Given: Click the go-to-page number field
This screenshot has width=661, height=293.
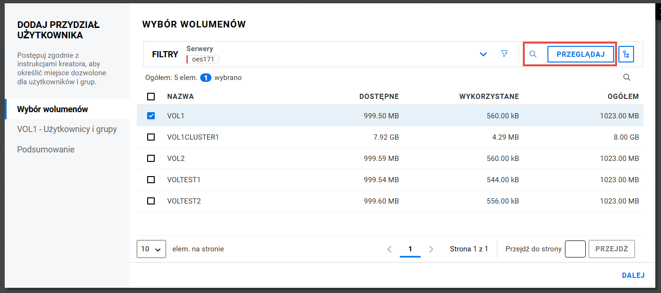Looking at the screenshot, I should [x=575, y=249].
